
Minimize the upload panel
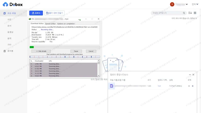tap(190, 75)
